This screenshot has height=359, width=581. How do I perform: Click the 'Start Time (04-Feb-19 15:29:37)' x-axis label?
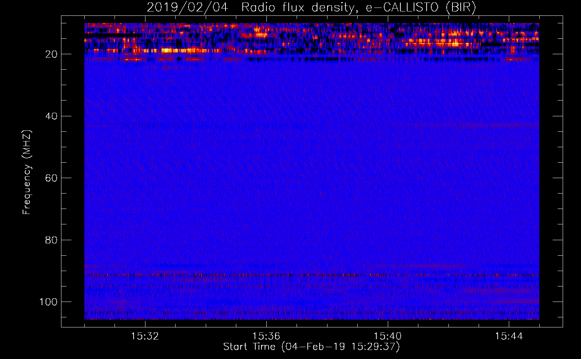pyautogui.click(x=311, y=347)
